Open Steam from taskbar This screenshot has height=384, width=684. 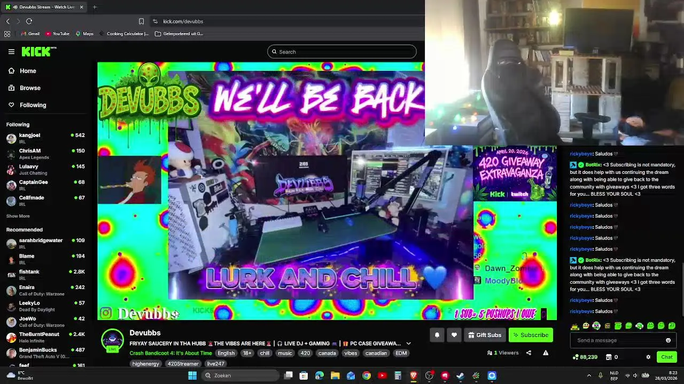(461, 375)
